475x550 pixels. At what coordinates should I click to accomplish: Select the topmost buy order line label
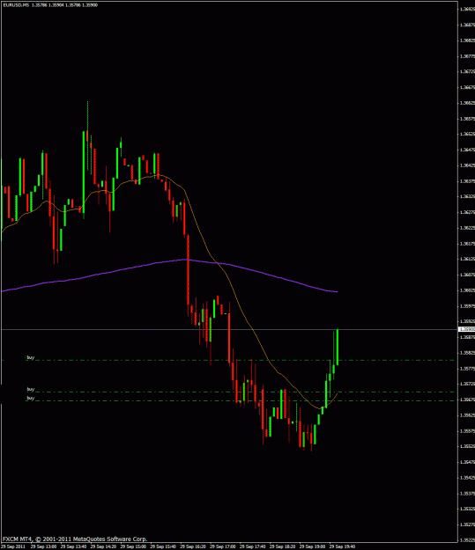pyautogui.click(x=31, y=357)
